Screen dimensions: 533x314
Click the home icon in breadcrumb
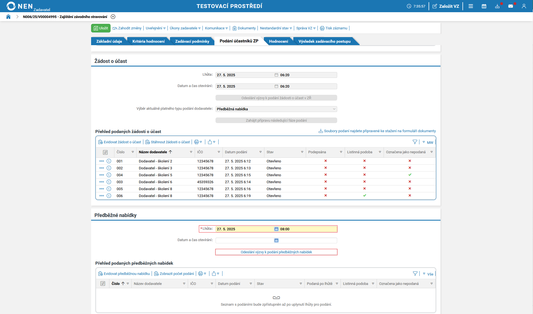(8, 17)
